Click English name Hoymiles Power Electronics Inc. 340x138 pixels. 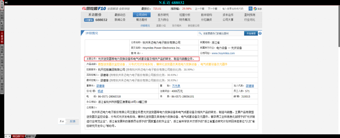tap(161, 48)
